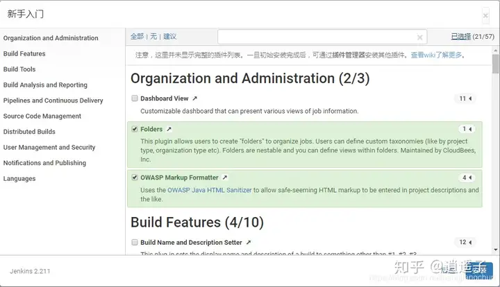Open OWASP Markup Formatter link arrow
This screenshot has width=500, height=287.
(225, 177)
